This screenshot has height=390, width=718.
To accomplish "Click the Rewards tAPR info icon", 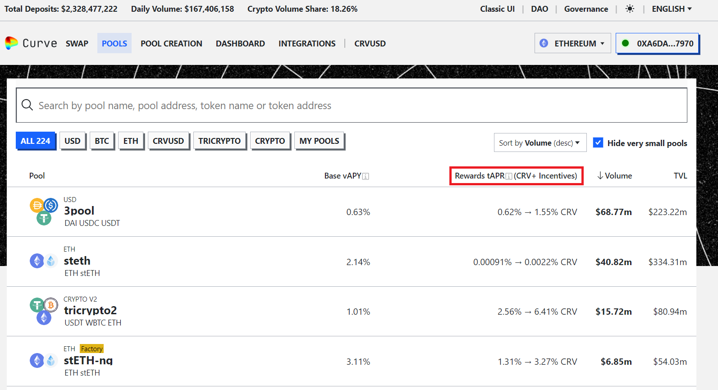I will [509, 176].
